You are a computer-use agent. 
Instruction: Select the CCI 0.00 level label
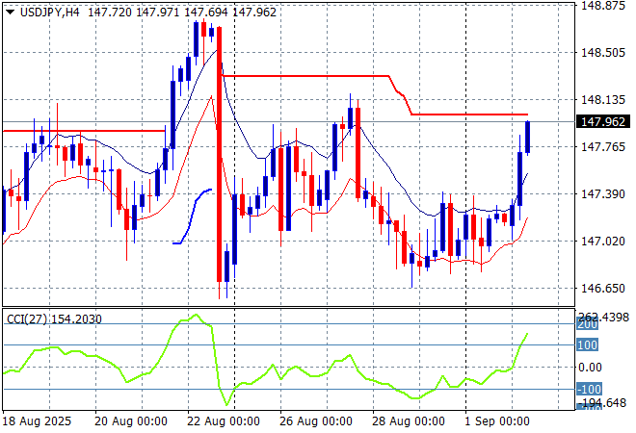590,368
